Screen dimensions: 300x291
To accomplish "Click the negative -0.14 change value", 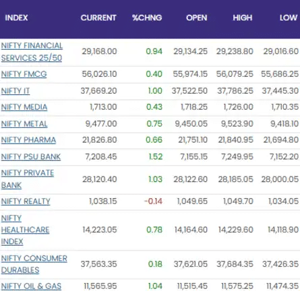I will pos(153,201).
